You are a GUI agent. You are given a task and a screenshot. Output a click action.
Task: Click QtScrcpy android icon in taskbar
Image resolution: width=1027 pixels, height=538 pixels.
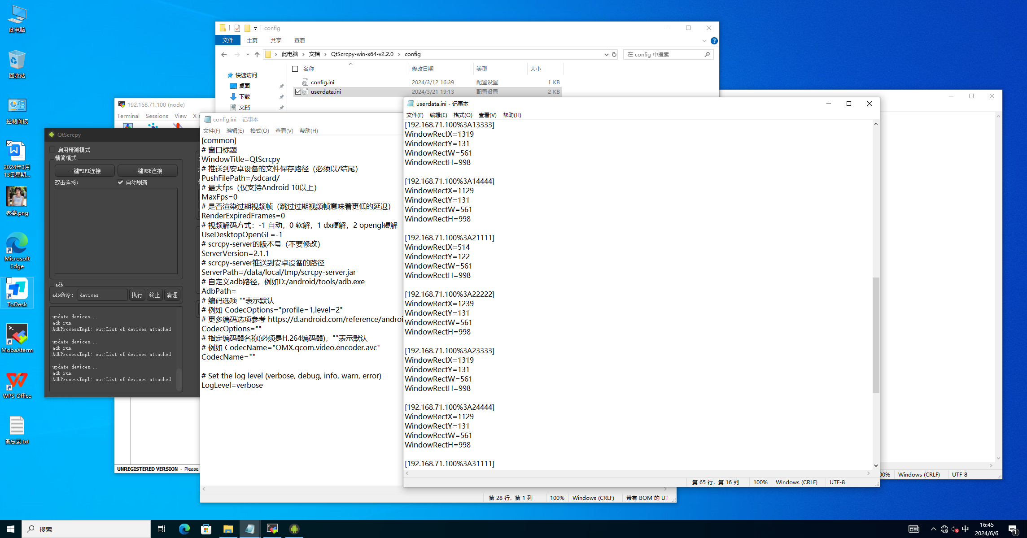[294, 529]
